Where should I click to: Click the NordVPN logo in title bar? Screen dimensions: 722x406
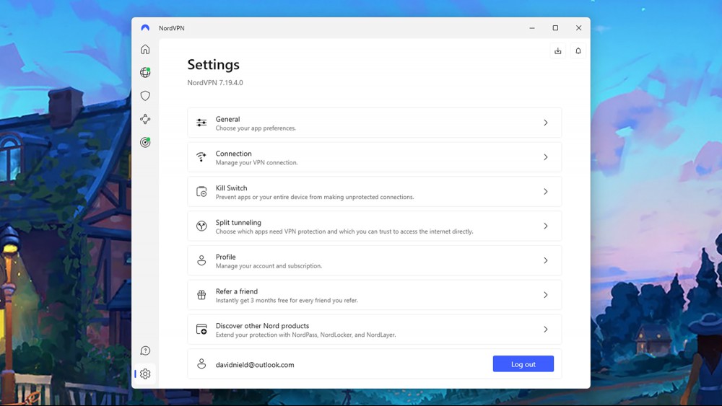pyautogui.click(x=145, y=28)
